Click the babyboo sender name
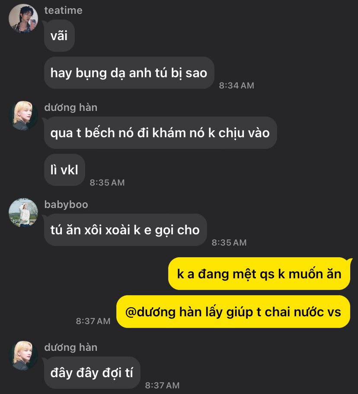The width and height of the screenshot is (358, 394). pos(66,205)
